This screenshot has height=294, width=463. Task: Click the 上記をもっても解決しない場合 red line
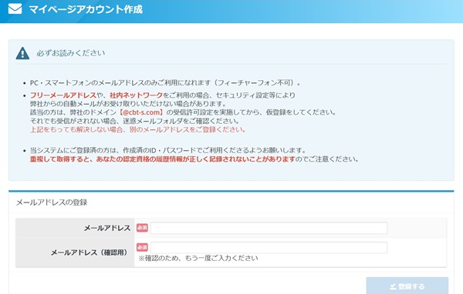coord(138,129)
